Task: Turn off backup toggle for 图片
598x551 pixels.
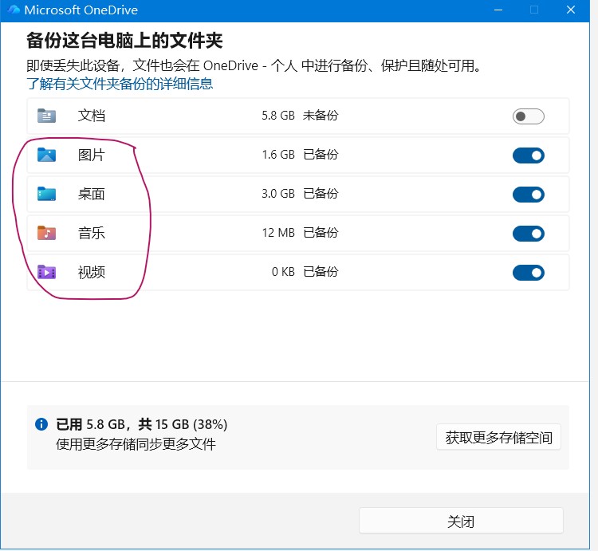Action: tap(528, 155)
